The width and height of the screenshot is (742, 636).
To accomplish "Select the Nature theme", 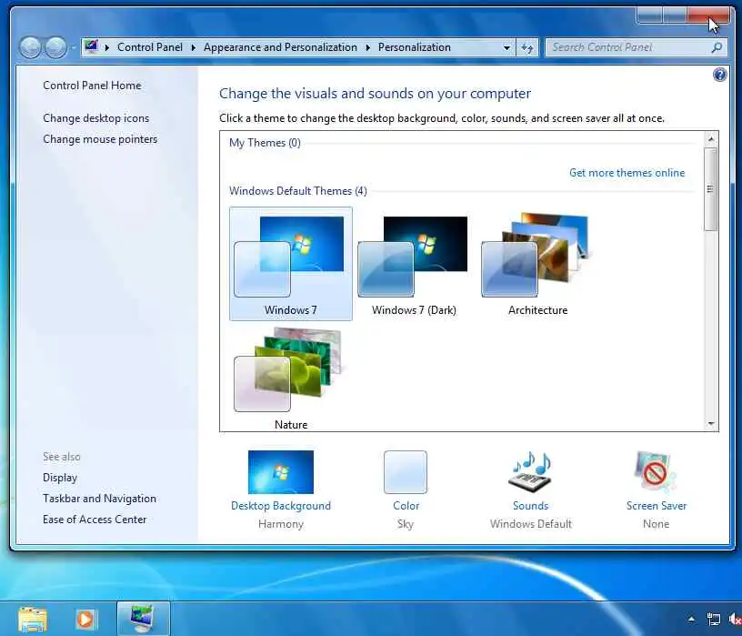I will pos(291,379).
